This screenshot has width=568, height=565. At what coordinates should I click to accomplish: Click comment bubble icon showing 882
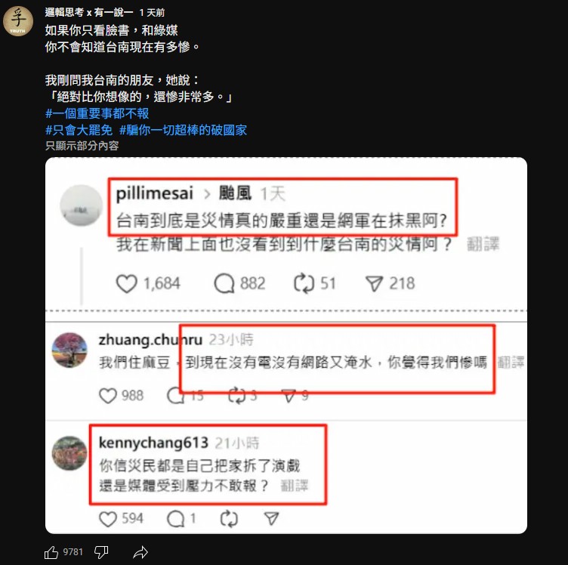pos(224,283)
